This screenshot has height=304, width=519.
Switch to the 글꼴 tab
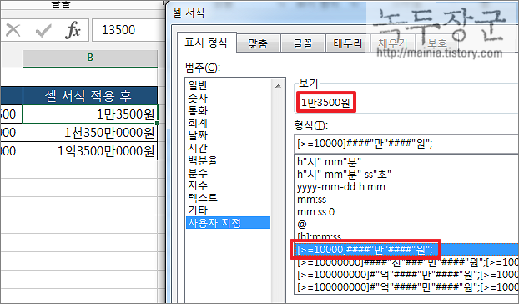coord(303,43)
